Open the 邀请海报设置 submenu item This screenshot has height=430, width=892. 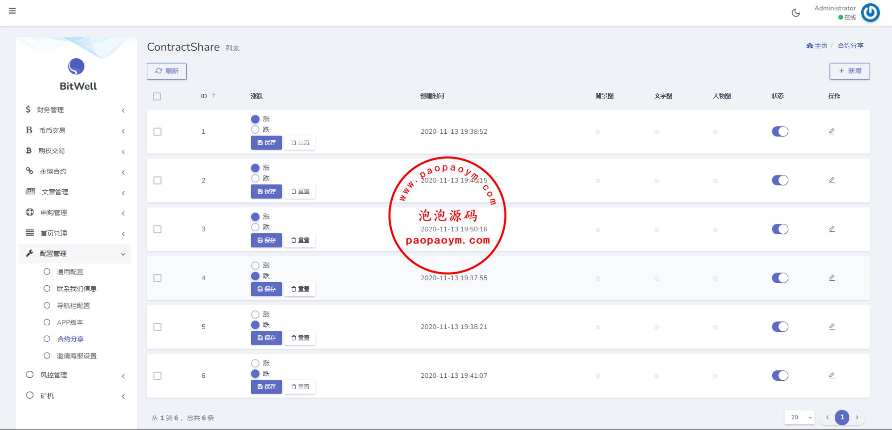pos(76,356)
